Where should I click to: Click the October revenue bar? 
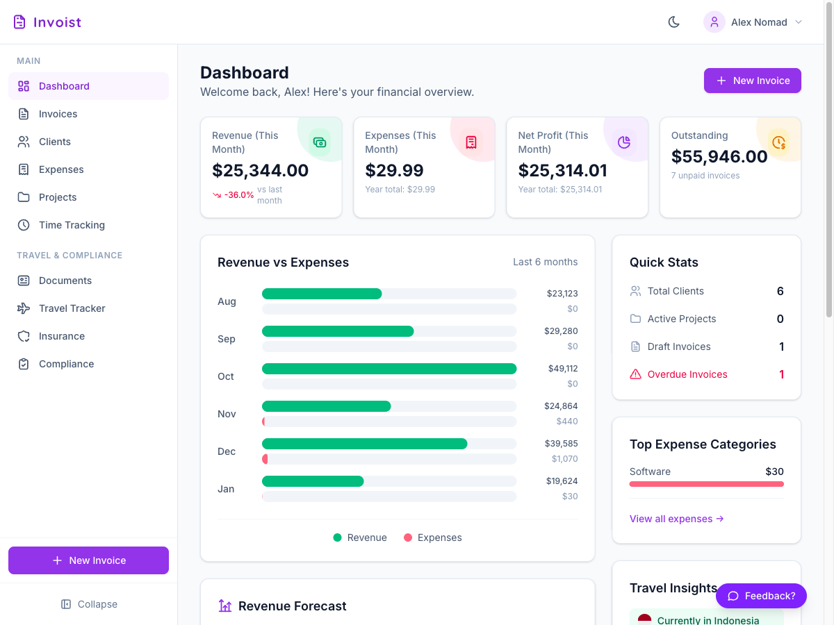point(389,368)
